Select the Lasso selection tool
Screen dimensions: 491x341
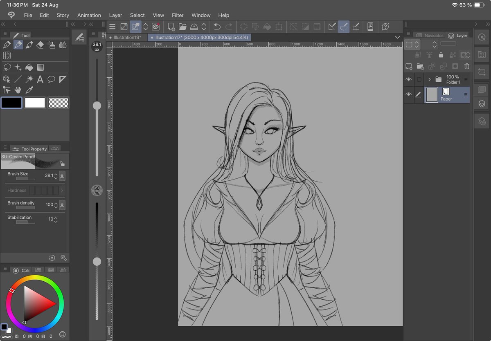(x=7, y=67)
